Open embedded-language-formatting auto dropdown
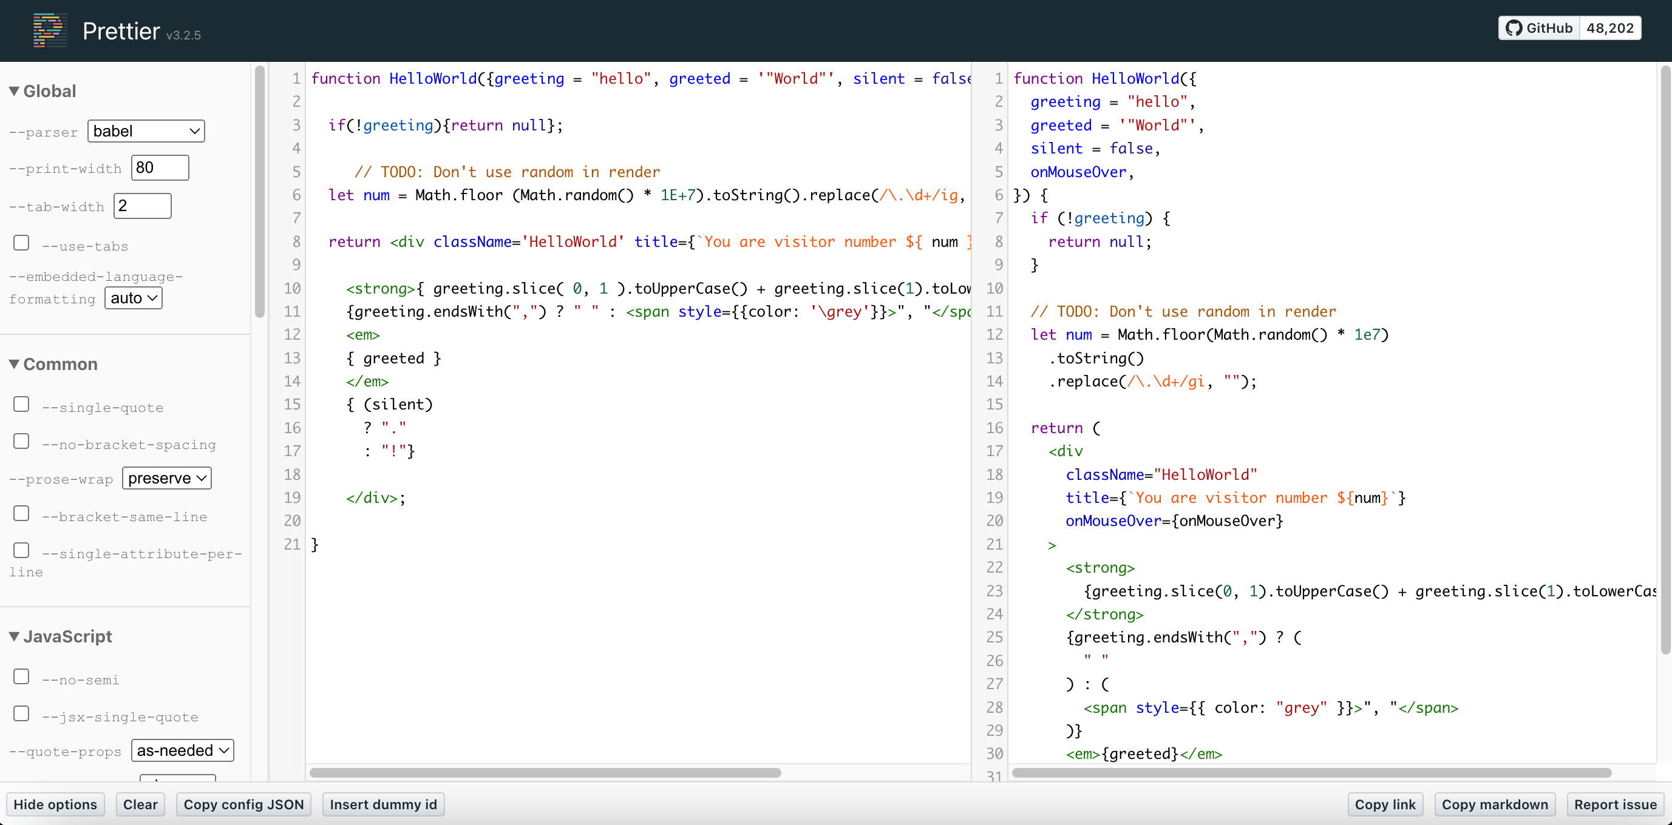 [133, 298]
